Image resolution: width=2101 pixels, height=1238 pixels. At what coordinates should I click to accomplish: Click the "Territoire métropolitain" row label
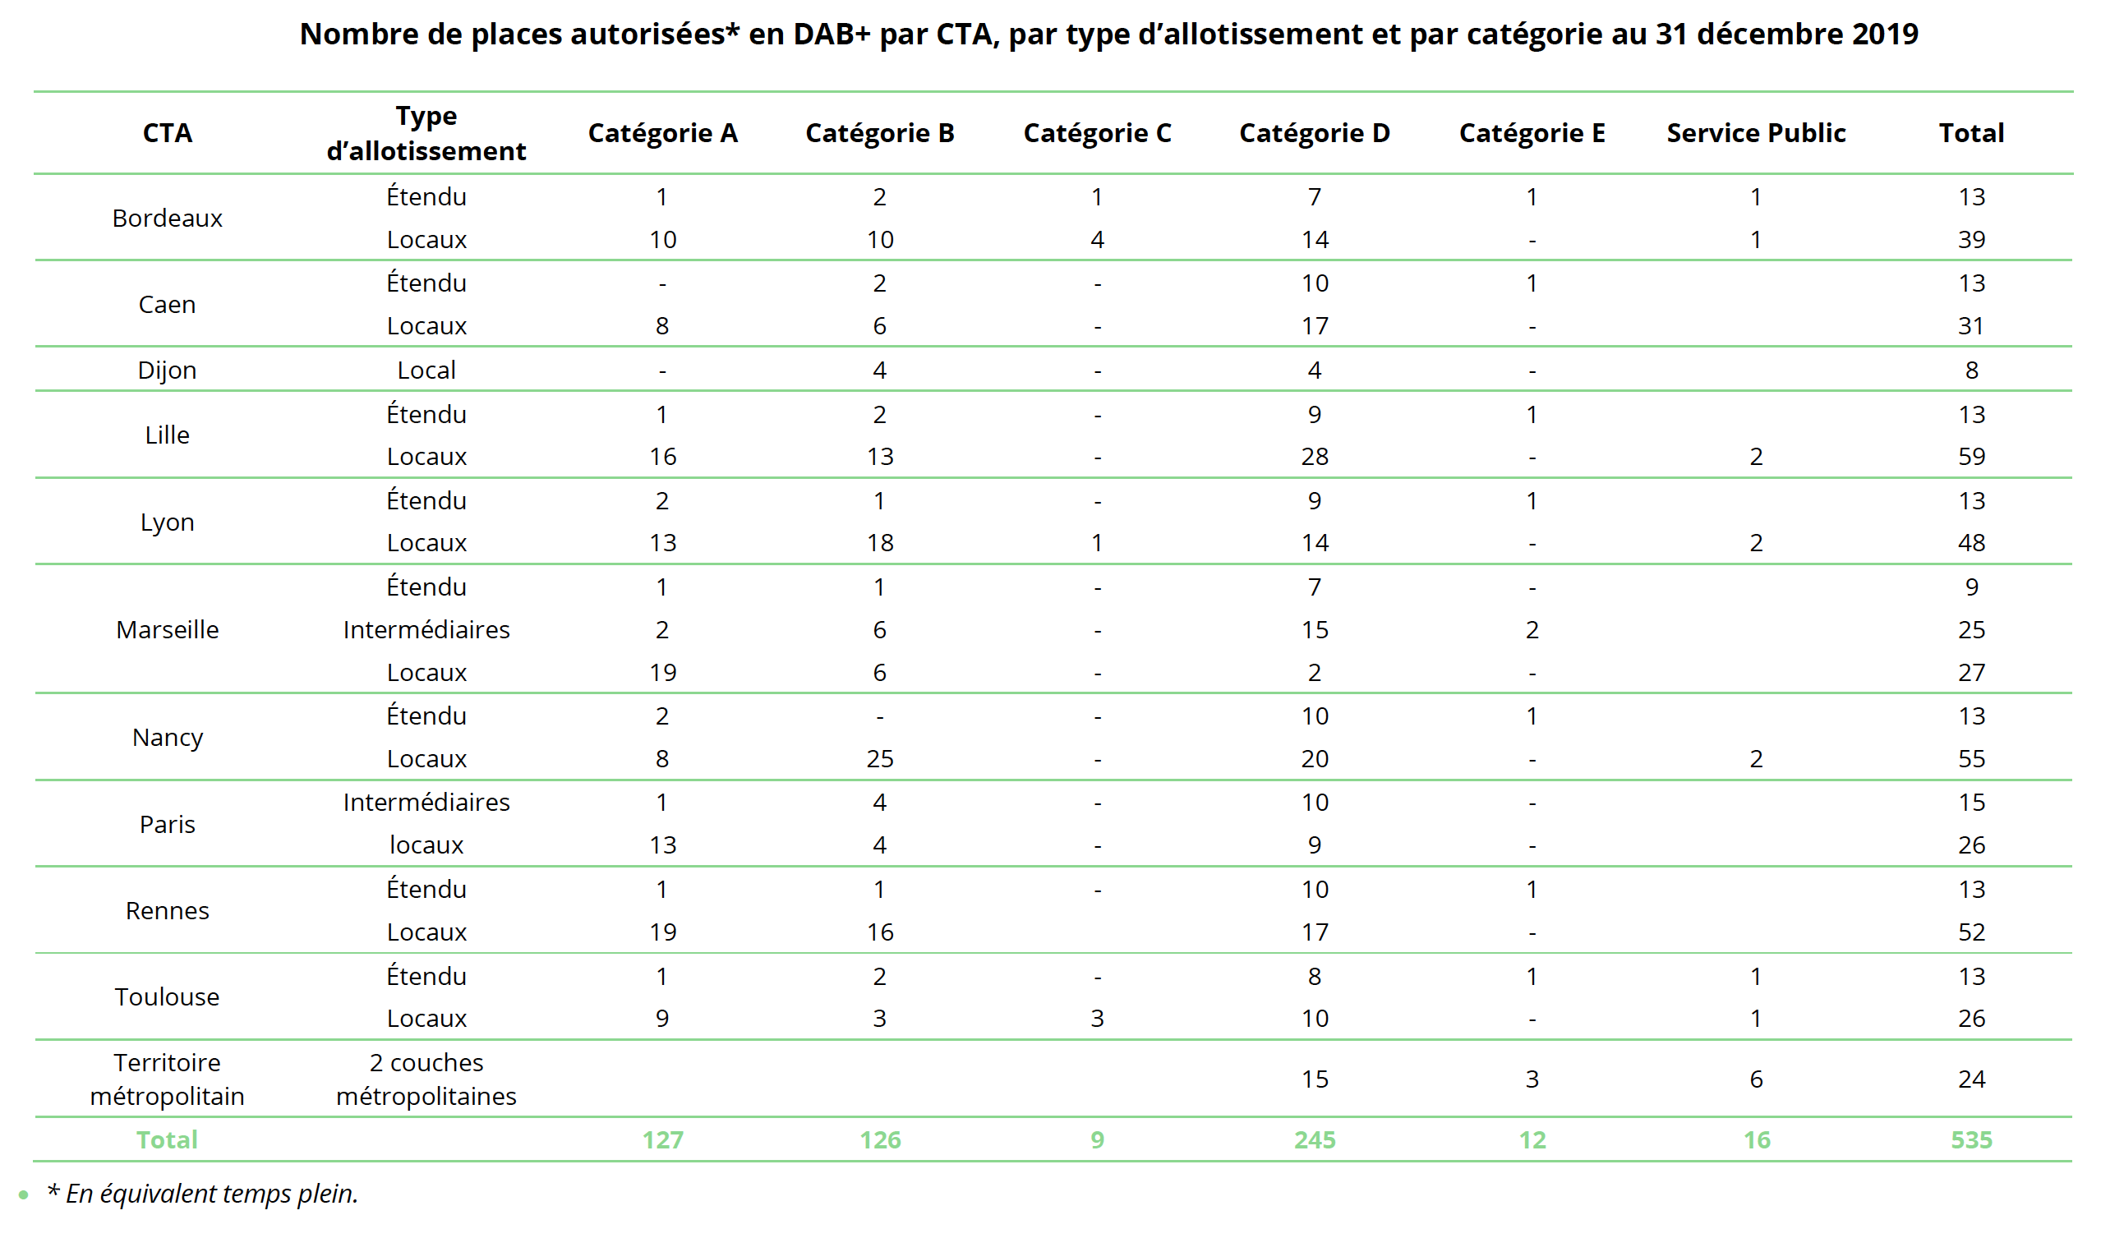[x=167, y=1079]
